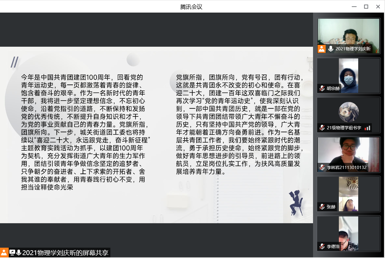Click 刘庆昕's self-view video at the top
The height and width of the screenshot is (258, 385).
click(x=349, y=32)
